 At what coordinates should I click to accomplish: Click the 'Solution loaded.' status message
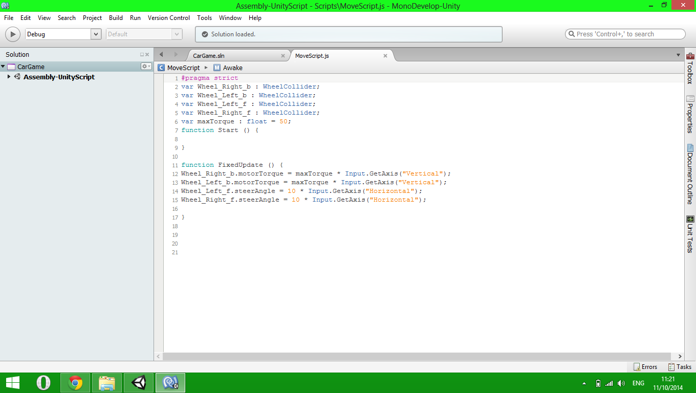pos(233,34)
